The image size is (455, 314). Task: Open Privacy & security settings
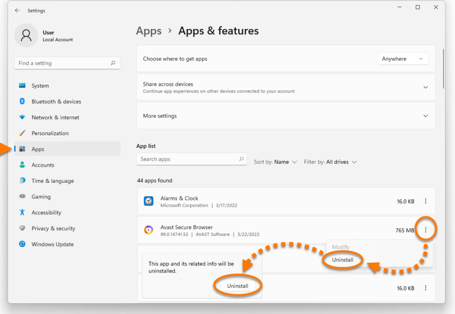[53, 229]
